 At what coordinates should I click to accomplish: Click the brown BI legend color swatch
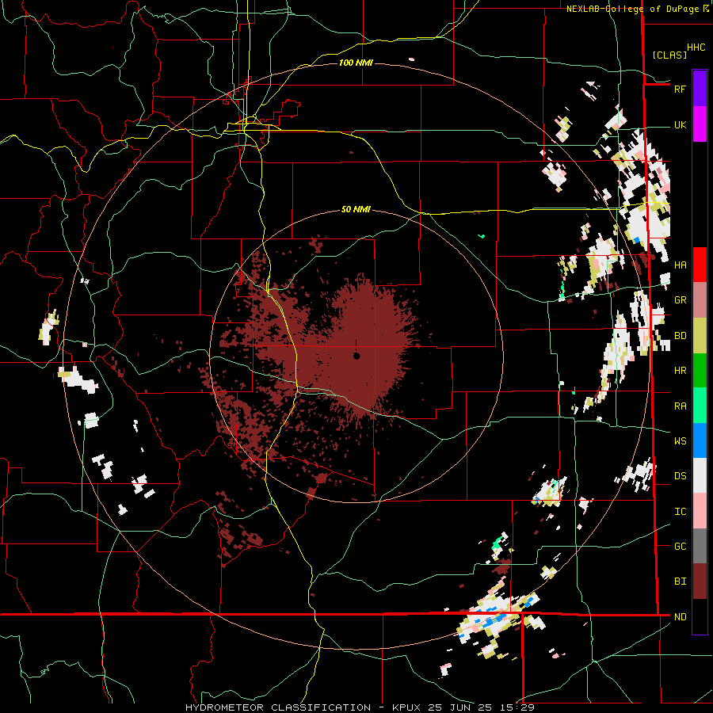700,581
